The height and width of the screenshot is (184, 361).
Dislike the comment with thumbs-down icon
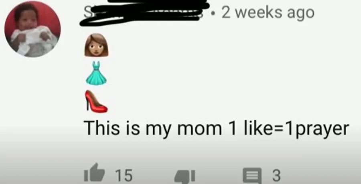[185, 176]
